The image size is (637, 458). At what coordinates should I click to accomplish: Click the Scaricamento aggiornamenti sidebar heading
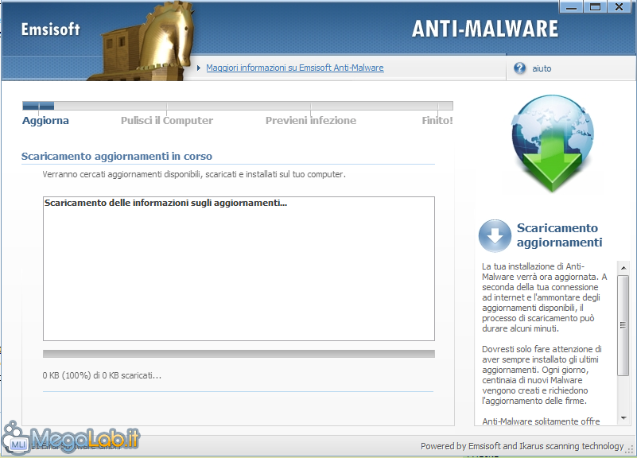(559, 235)
